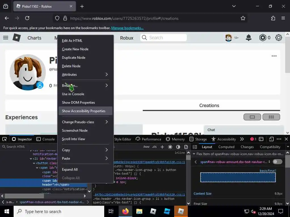The width and height of the screenshot is (290, 217).
Task: Go back to previous page
Action: coord(7,18)
